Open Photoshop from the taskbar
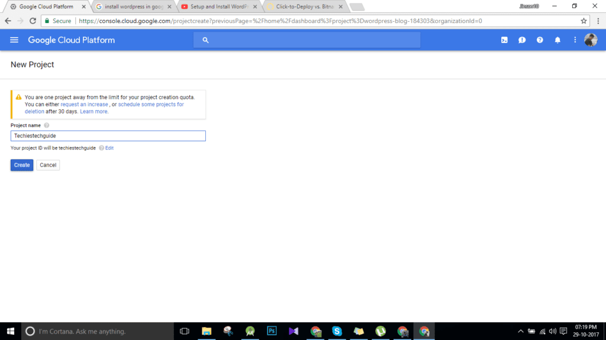 coord(272,331)
